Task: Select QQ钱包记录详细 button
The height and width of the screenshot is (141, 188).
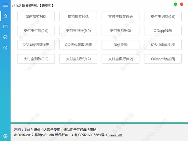Action: 36,45
